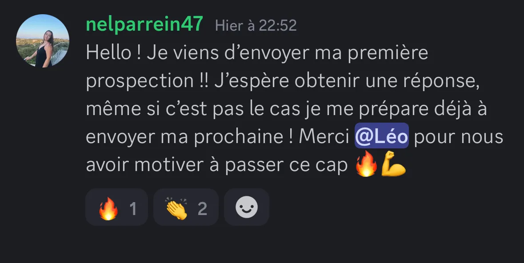524x263 pixels.
Task: Click the nelparrein47 username
Action: (x=144, y=24)
